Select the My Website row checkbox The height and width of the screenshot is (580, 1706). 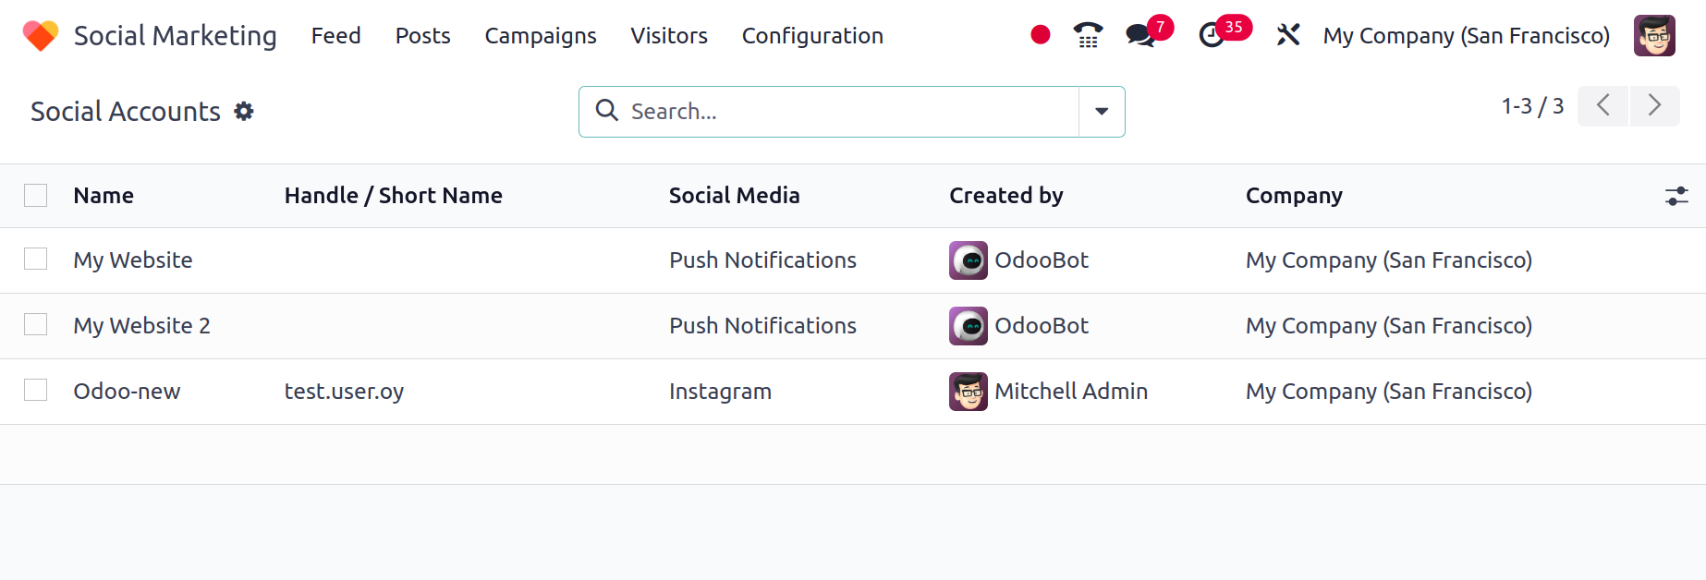point(36,260)
